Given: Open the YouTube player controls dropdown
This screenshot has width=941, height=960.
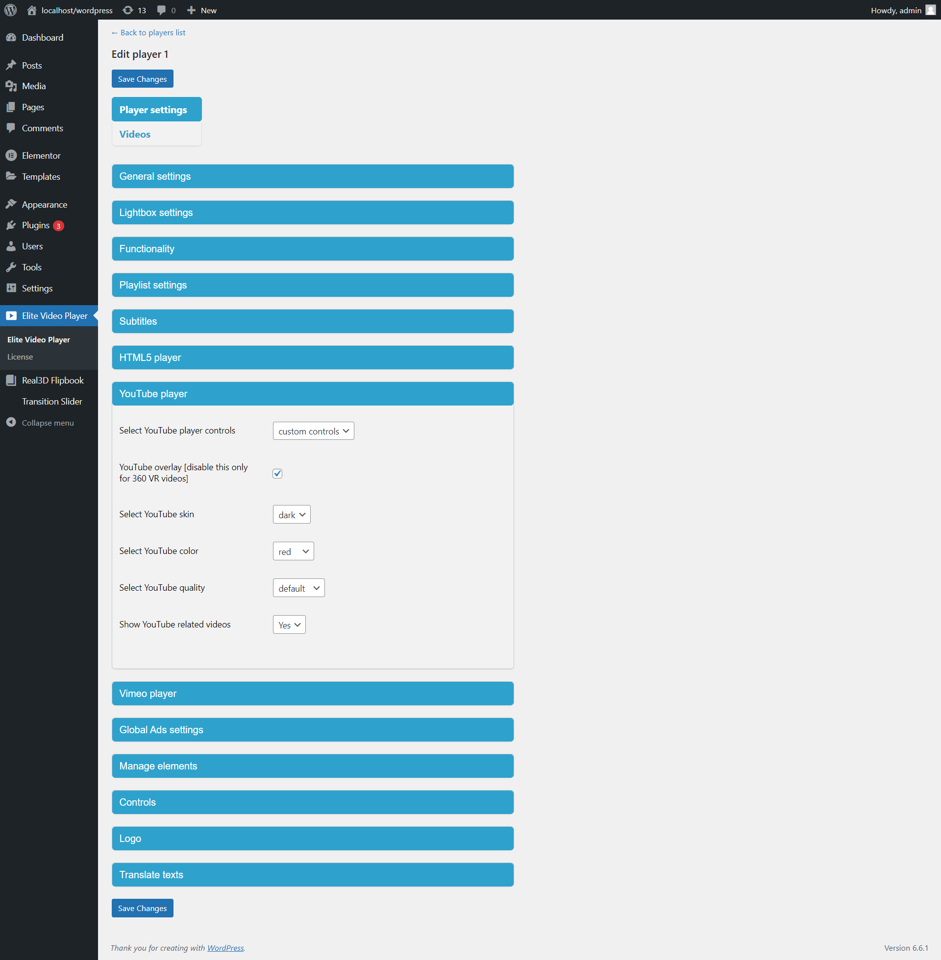Looking at the screenshot, I should coord(313,431).
